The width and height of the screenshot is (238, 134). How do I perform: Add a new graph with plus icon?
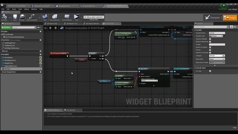click(x=41, y=31)
